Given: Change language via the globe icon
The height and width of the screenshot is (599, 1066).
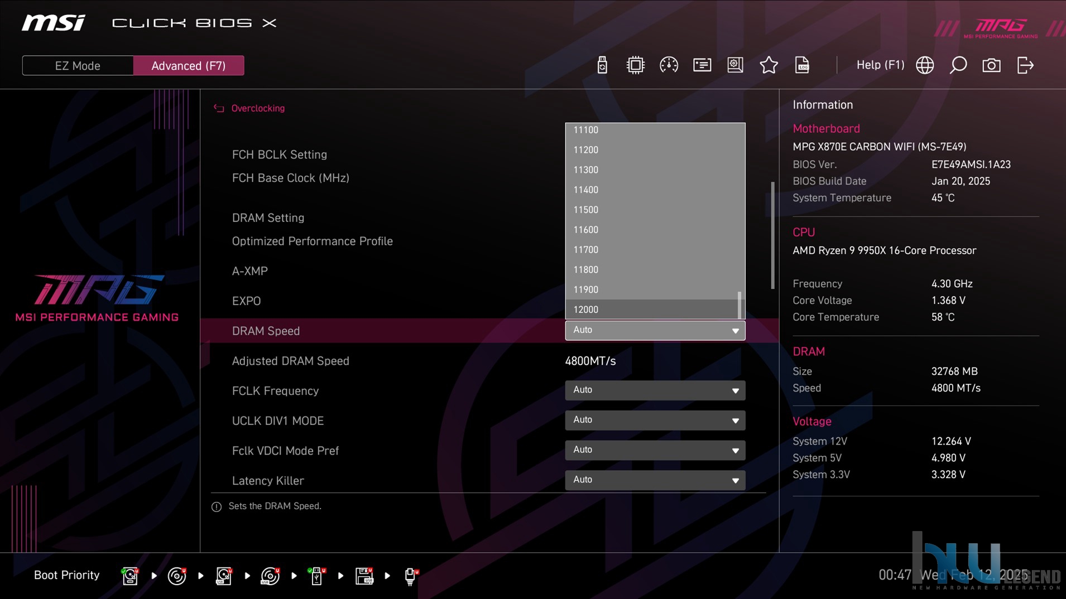Looking at the screenshot, I should (x=925, y=65).
